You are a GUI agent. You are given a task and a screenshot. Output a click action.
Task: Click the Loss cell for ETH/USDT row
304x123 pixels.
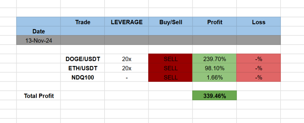[258, 68]
